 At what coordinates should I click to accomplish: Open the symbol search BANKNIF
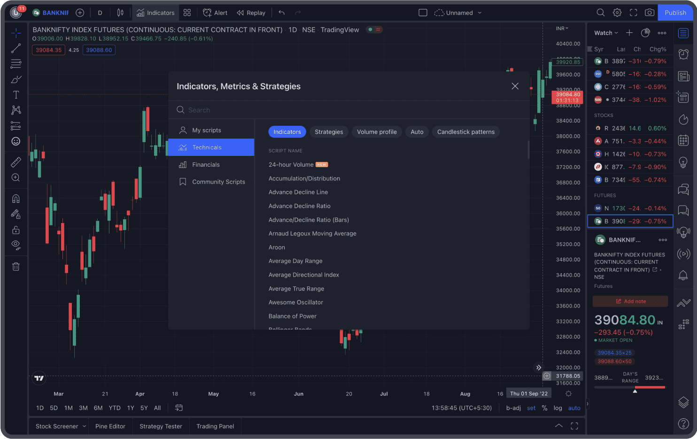coord(51,13)
